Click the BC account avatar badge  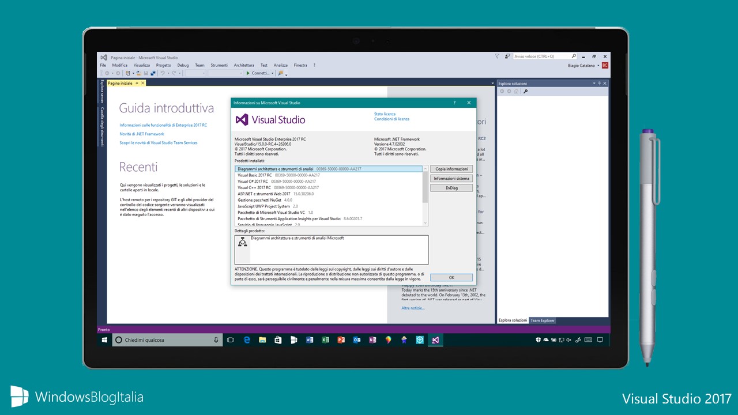click(605, 65)
